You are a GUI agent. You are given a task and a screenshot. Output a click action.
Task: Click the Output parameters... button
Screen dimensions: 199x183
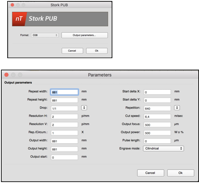(x=85, y=35)
